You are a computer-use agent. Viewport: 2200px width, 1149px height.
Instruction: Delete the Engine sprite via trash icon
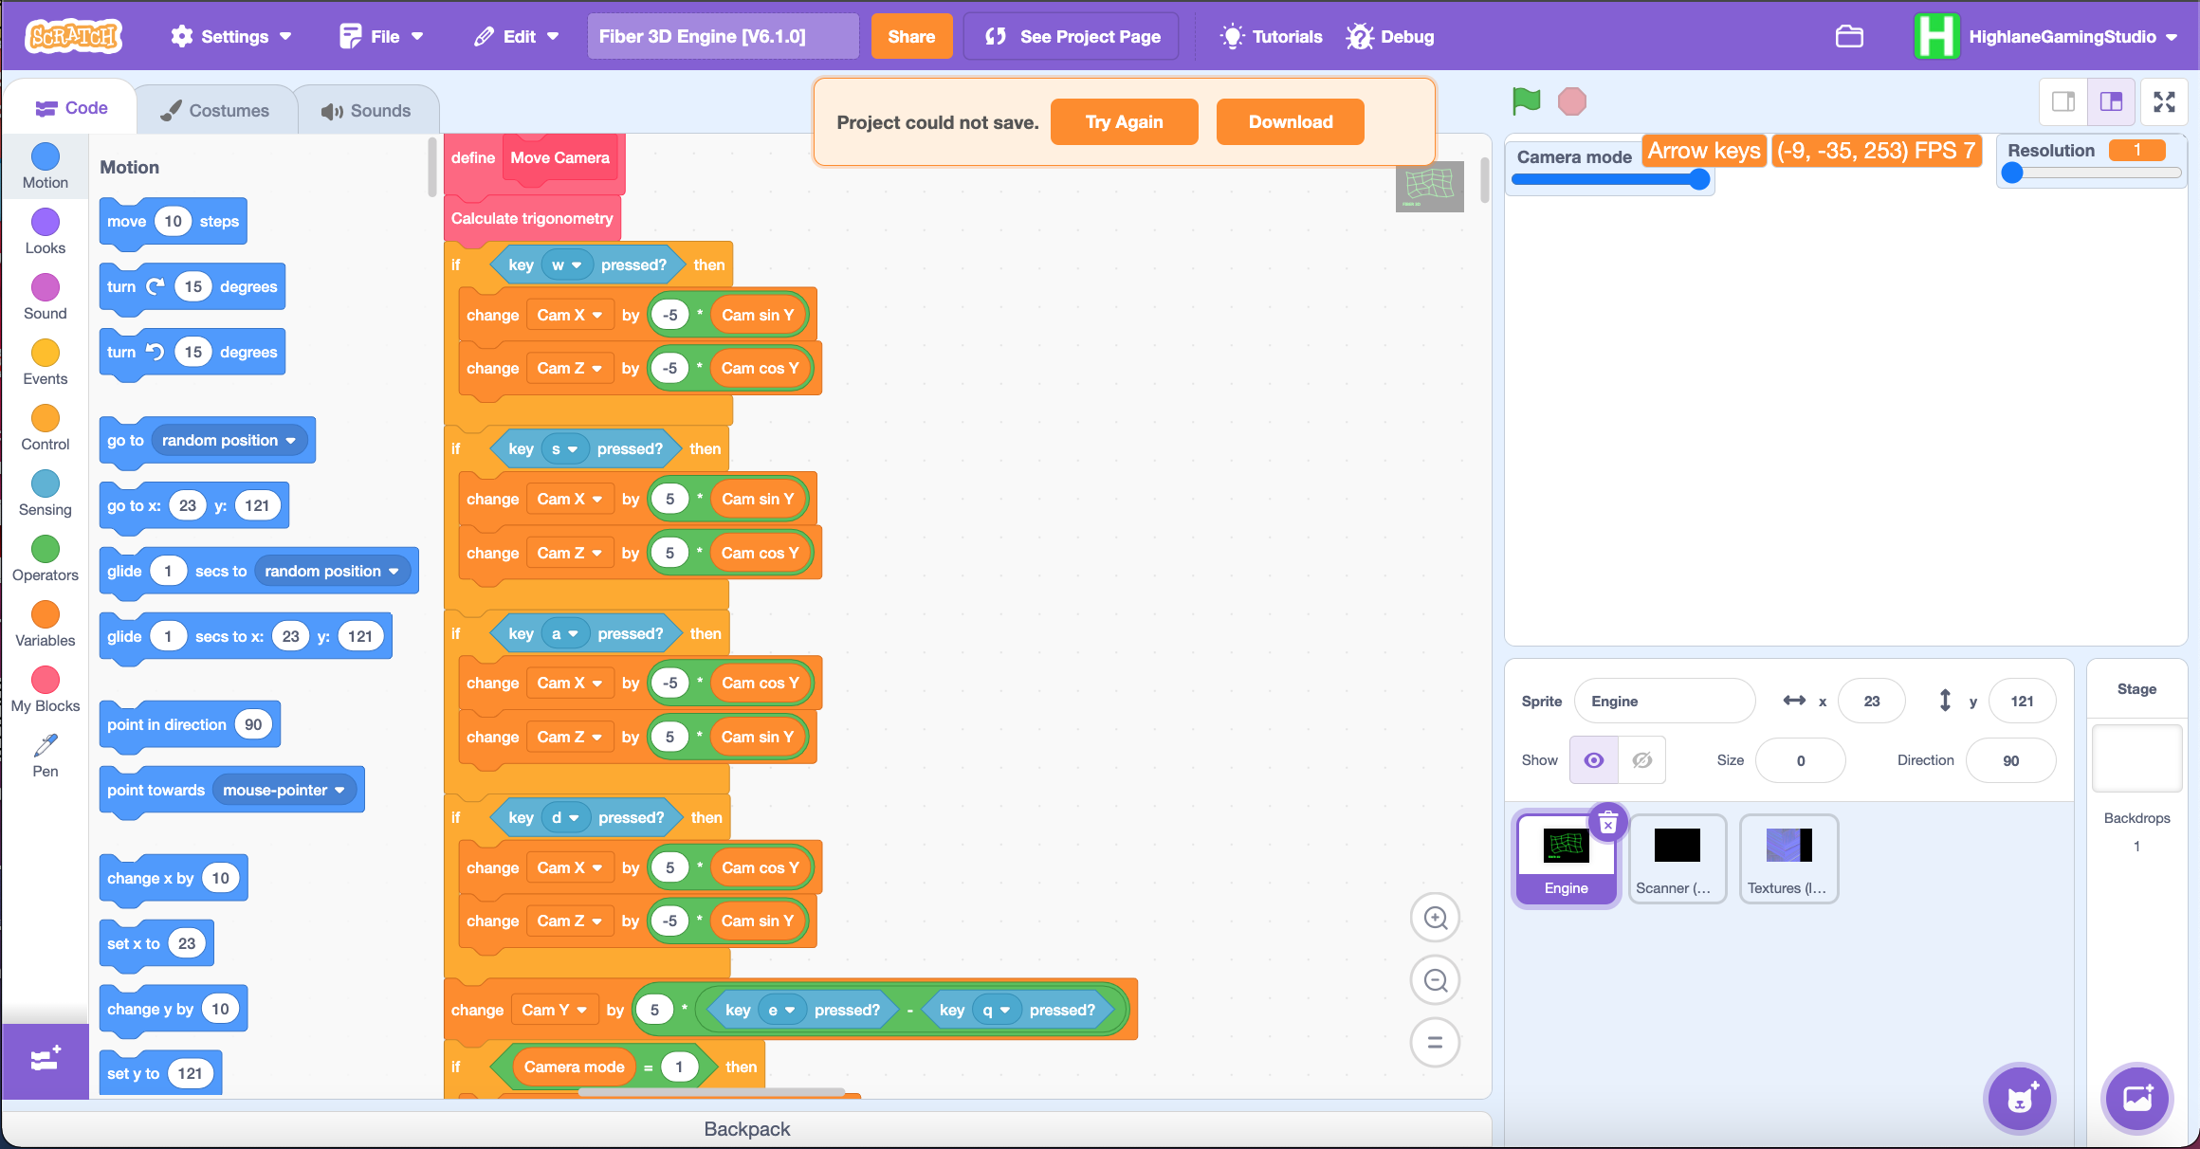(1608, 823)
